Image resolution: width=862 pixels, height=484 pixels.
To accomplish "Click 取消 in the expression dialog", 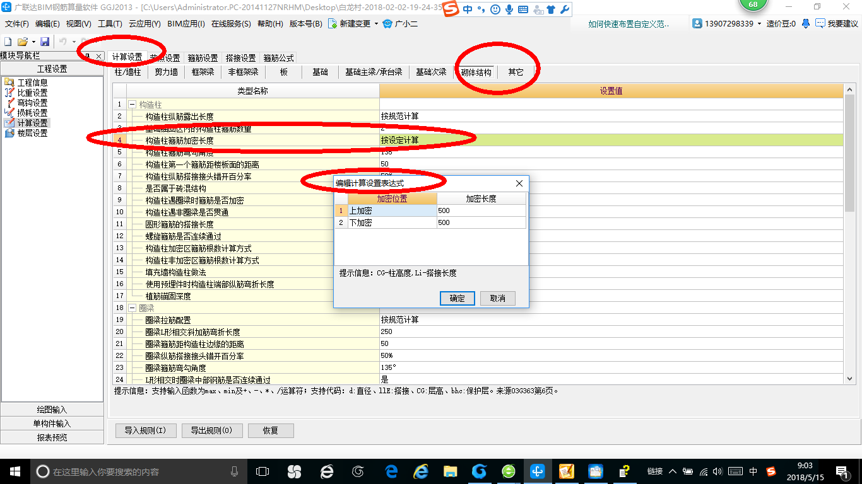I will pyautogui.click(x=497, y=298).
